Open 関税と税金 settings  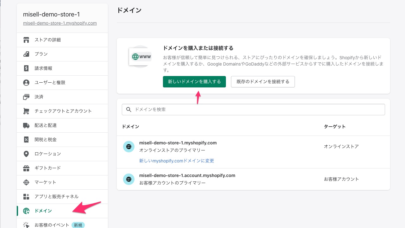(62, 140)
